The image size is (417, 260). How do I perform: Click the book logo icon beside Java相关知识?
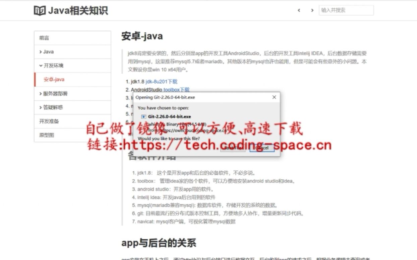pyautogui.click(x=40, y=10)
